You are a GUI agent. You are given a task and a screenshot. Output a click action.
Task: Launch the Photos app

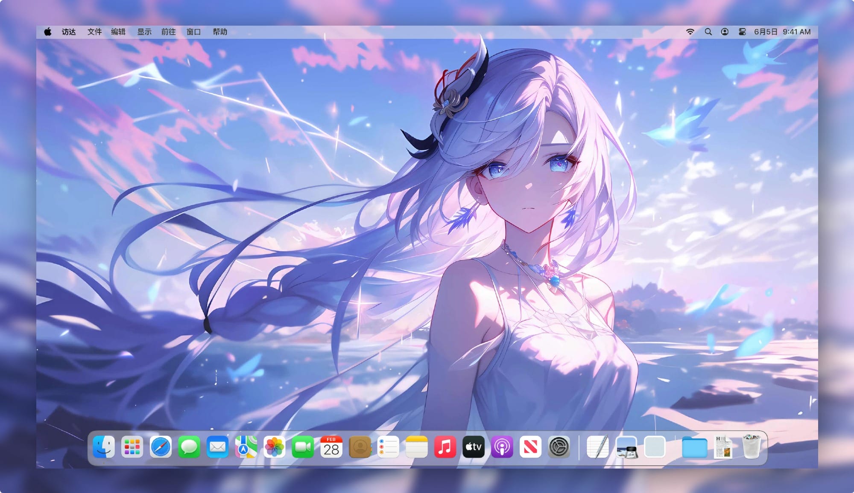pyautogui.click(x=274, y=447)
